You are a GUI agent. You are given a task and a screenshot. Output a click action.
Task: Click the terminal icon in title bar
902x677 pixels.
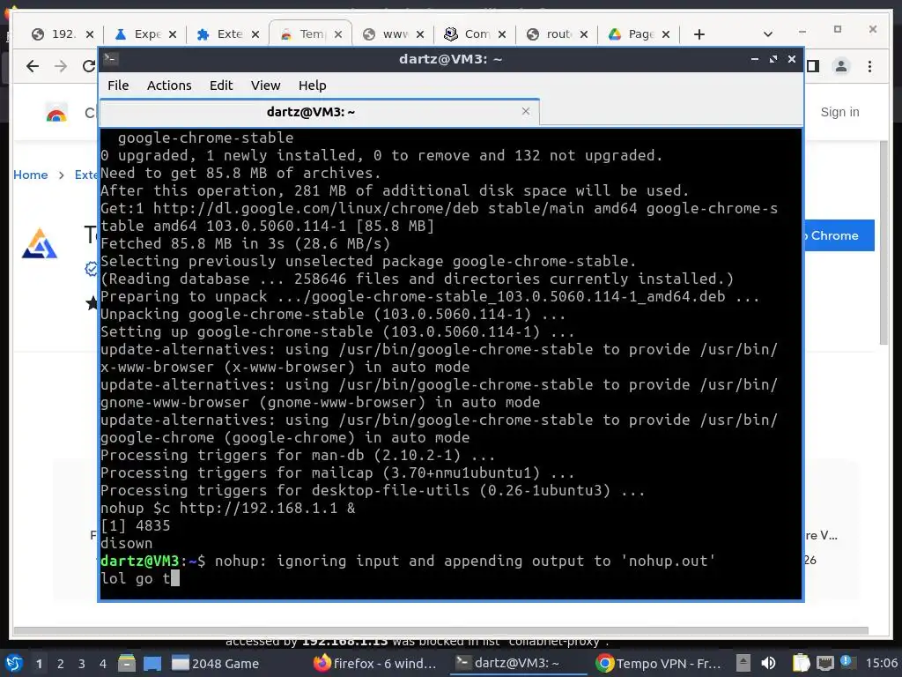tap(111, 59)
